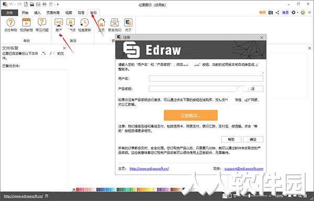Click the share icon in top-right toolbar
This screenshot has height=201, width=314.
277,13
